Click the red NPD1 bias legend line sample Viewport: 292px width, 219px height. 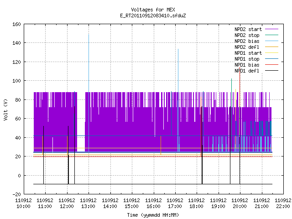click(x=271, y=65)
